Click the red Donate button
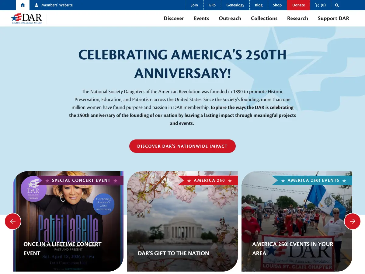Screen dimensions: 365x274 pyautogui.click(x=299, y=5)
